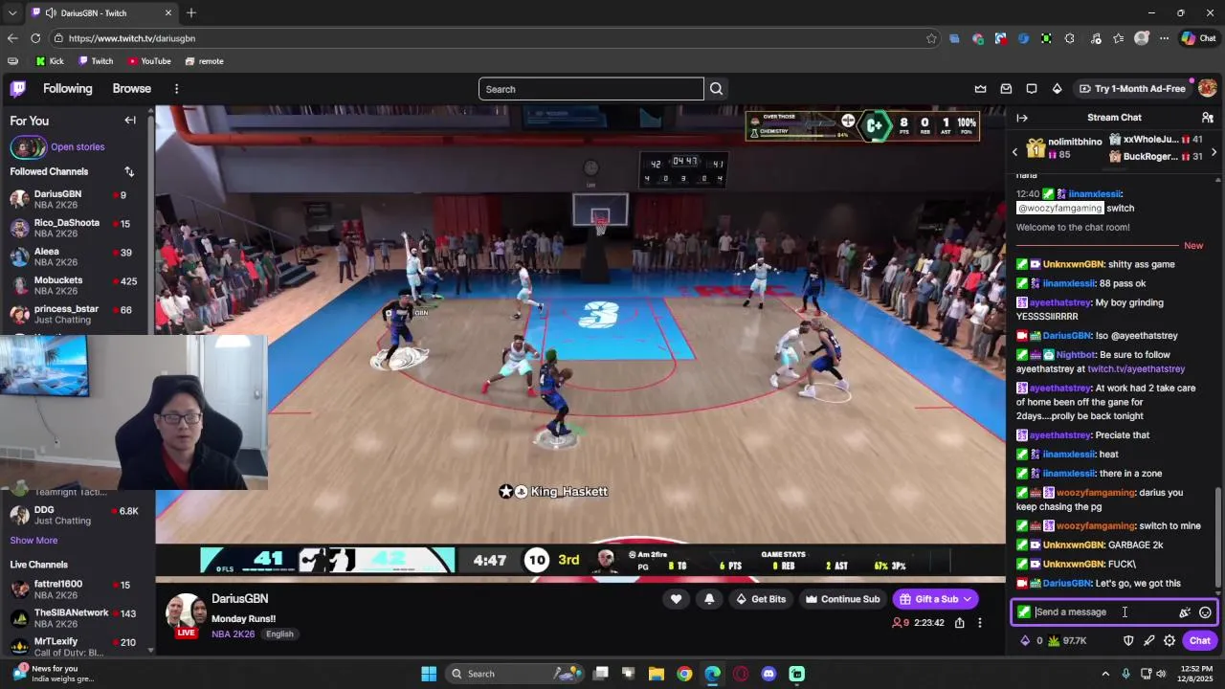Bookmark page with the address bar star

(931, 38)
